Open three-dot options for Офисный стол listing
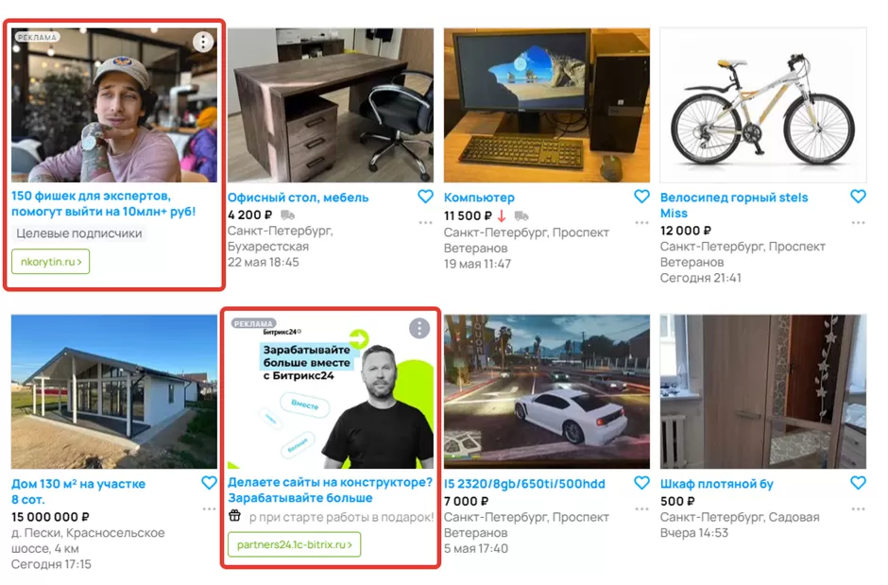This screenshot has width=888, height=585. [425, 222]
